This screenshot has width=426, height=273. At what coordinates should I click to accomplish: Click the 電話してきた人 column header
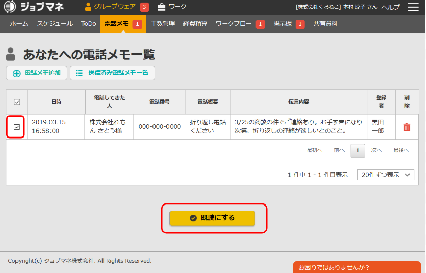[x=110, y=101]
